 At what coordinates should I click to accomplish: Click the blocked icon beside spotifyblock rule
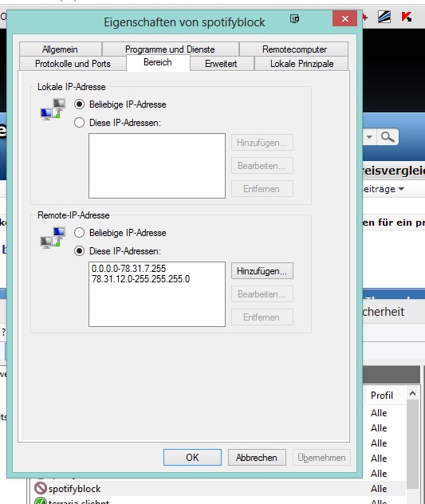[41, 488]
